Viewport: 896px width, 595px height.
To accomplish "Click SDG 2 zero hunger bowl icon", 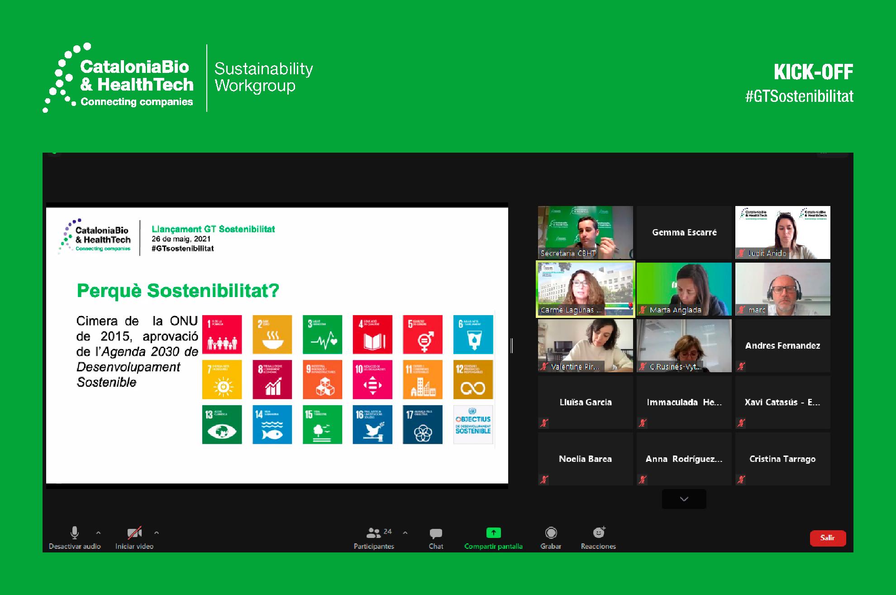I will click(x=272, y=334).
